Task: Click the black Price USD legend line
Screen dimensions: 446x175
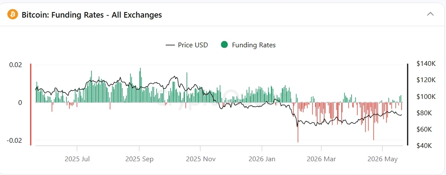Action: click(x=170, y=45)
